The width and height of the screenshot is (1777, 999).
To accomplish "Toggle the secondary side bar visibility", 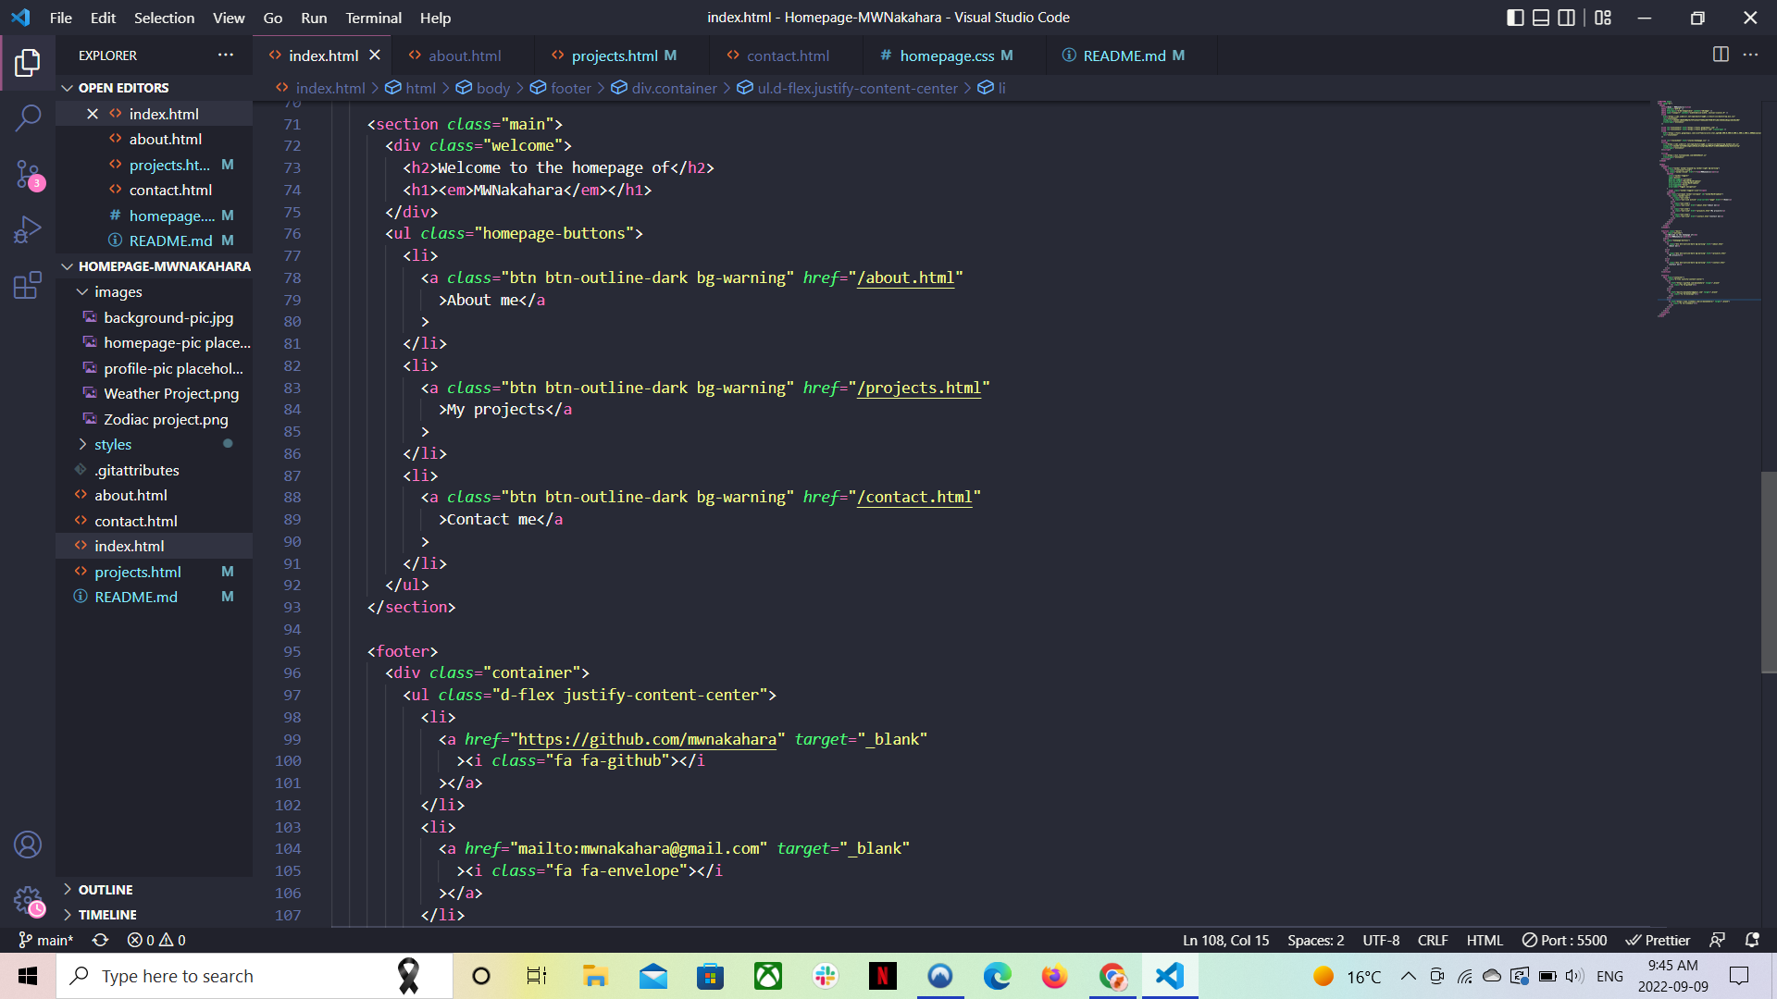I will click(x=1567, y=18).
